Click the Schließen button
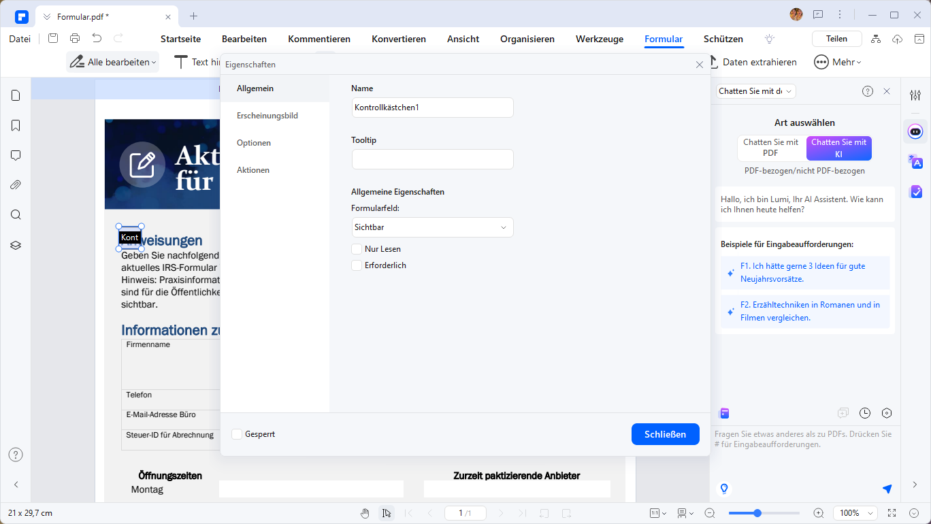Viewport: 931px width, 524px height. click(x=666, y=434)
